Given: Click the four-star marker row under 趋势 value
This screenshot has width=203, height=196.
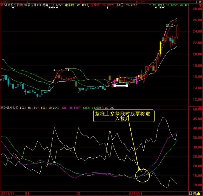Looking at the screenshot, I should click(x=53, y=8).
